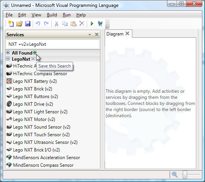Select HiTechnic Compass Sensor icon

pos(9,73)
